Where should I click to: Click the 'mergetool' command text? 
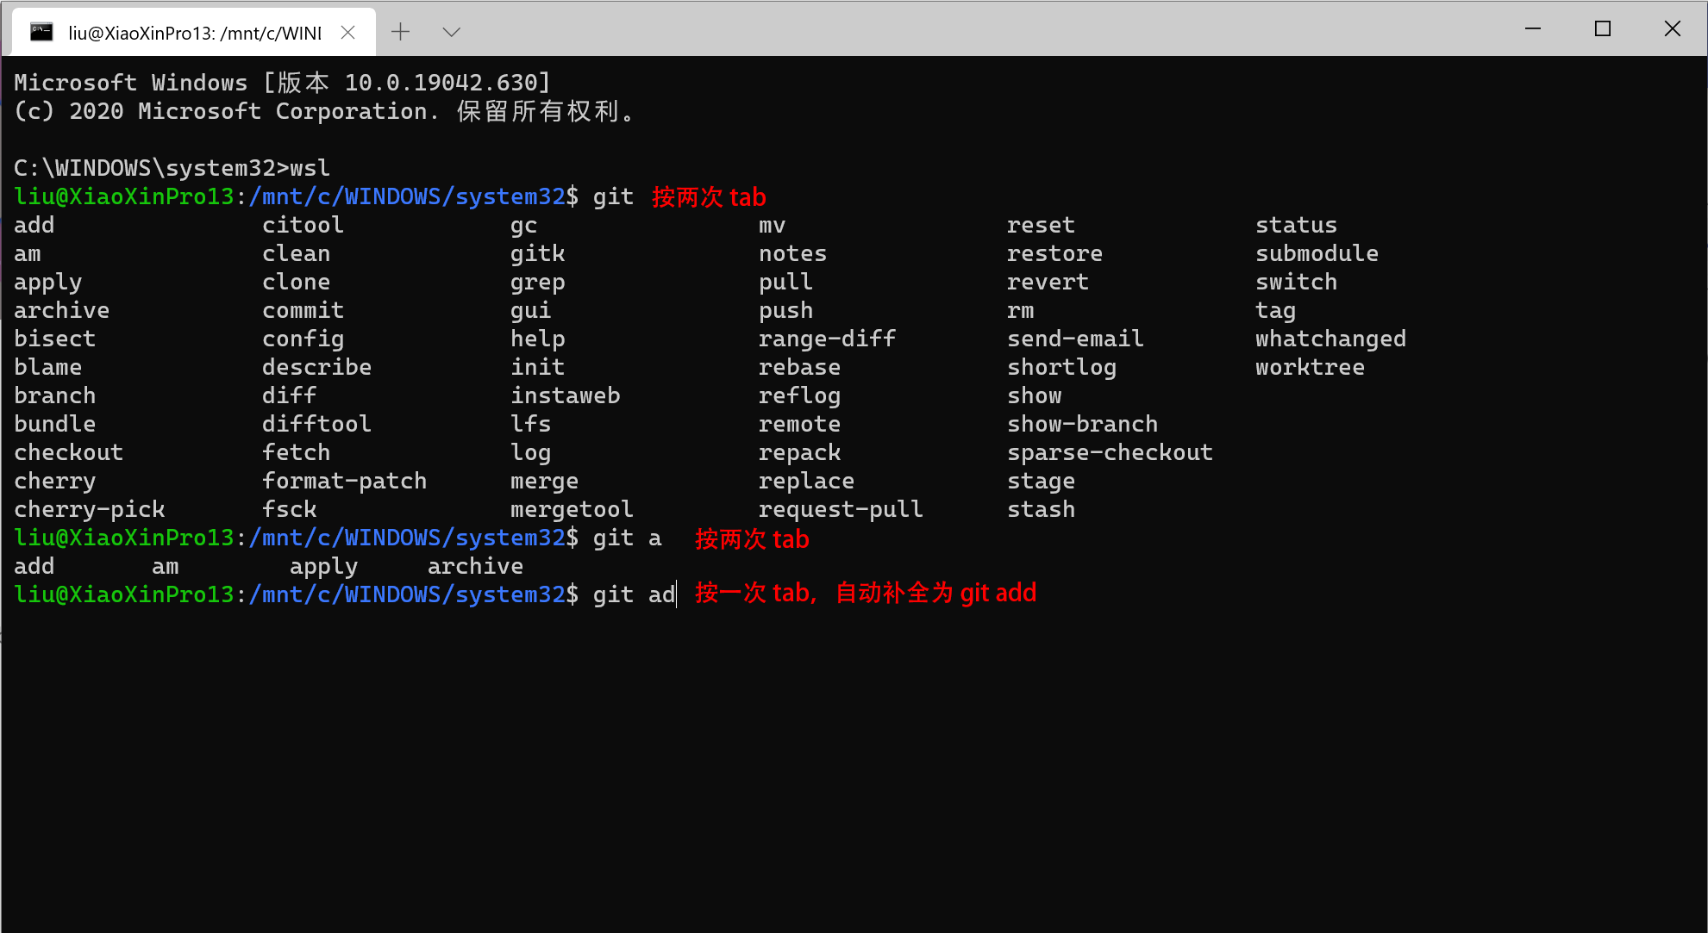[572, 509]
